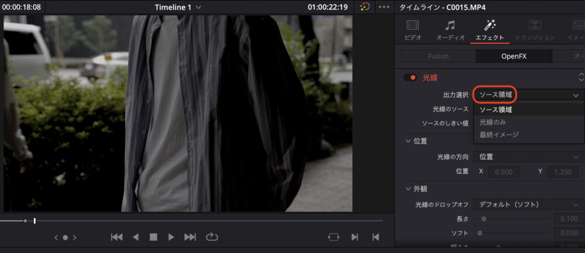The image size is (585, 253).
Task: Click play reverse button
Action: 136,237
